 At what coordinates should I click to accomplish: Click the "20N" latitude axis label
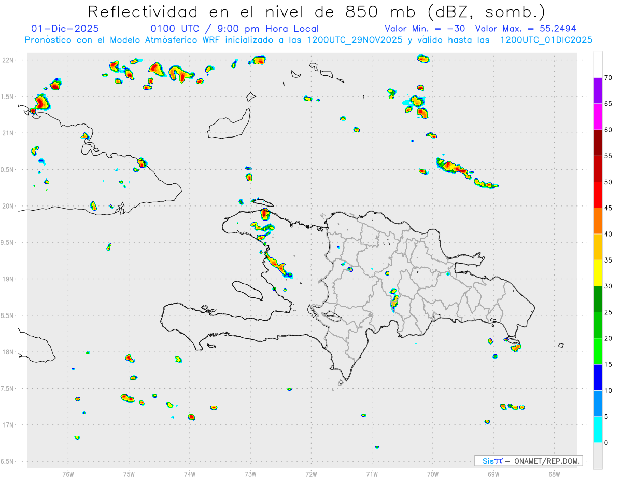(x=8, y=206)
